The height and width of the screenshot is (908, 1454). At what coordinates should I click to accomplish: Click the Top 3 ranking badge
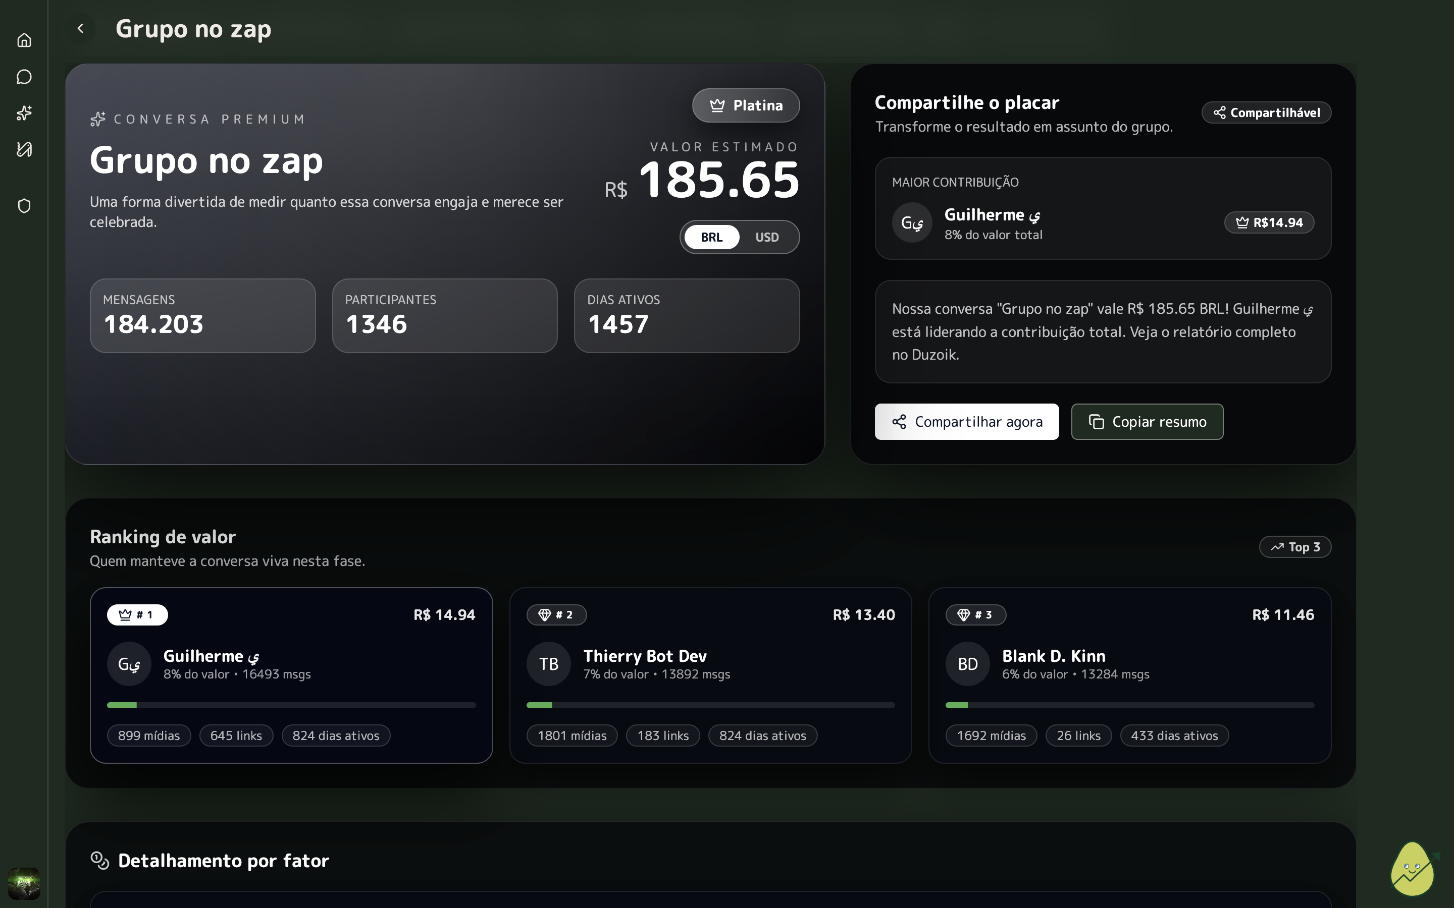1295,547
